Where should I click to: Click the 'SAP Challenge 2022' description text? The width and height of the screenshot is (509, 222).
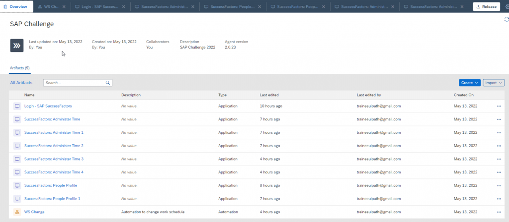[x=197, y=47]
